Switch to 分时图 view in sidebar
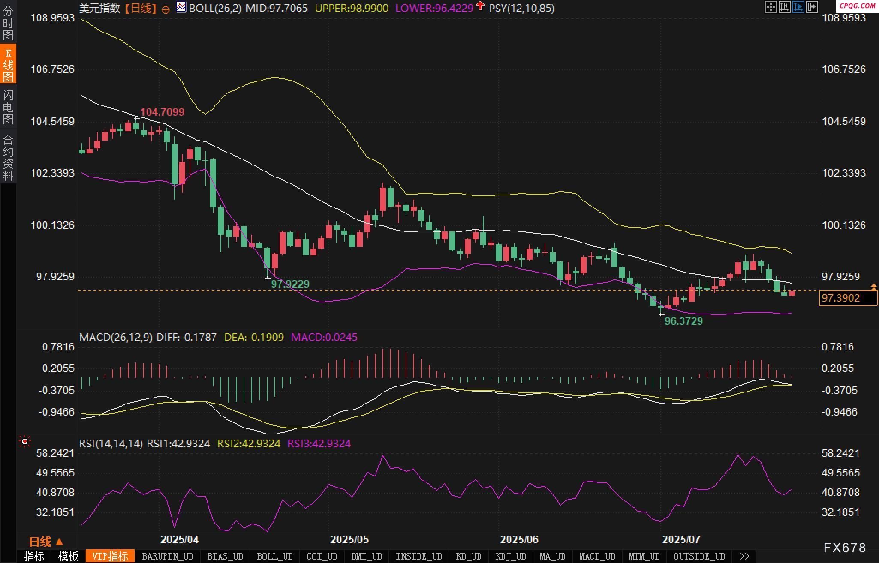879x563 pixels. coord(8,23)
